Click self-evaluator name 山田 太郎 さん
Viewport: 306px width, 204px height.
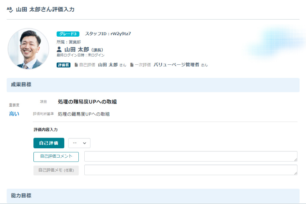point(112,65)
